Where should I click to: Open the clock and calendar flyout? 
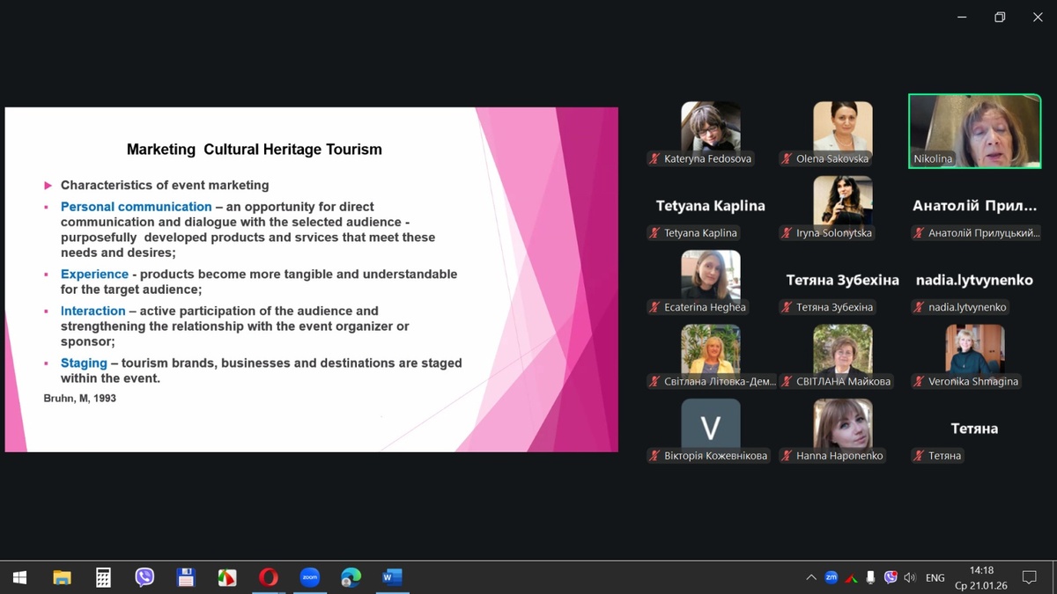click(x=980, y=577)
